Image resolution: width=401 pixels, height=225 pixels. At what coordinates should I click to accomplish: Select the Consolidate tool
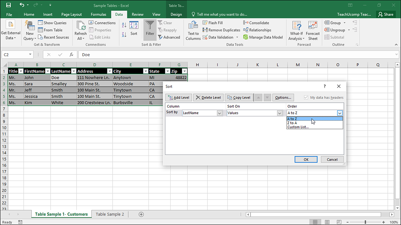[x=256, y=23]
